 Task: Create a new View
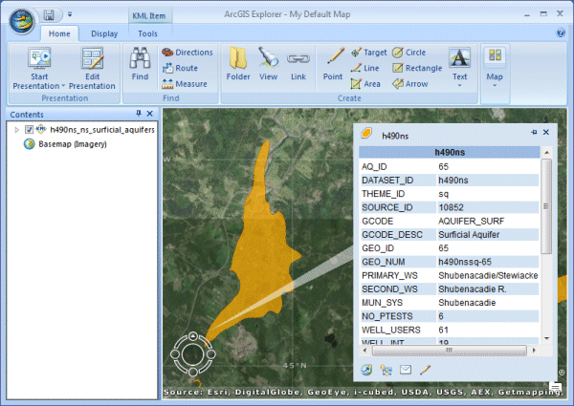268,64
